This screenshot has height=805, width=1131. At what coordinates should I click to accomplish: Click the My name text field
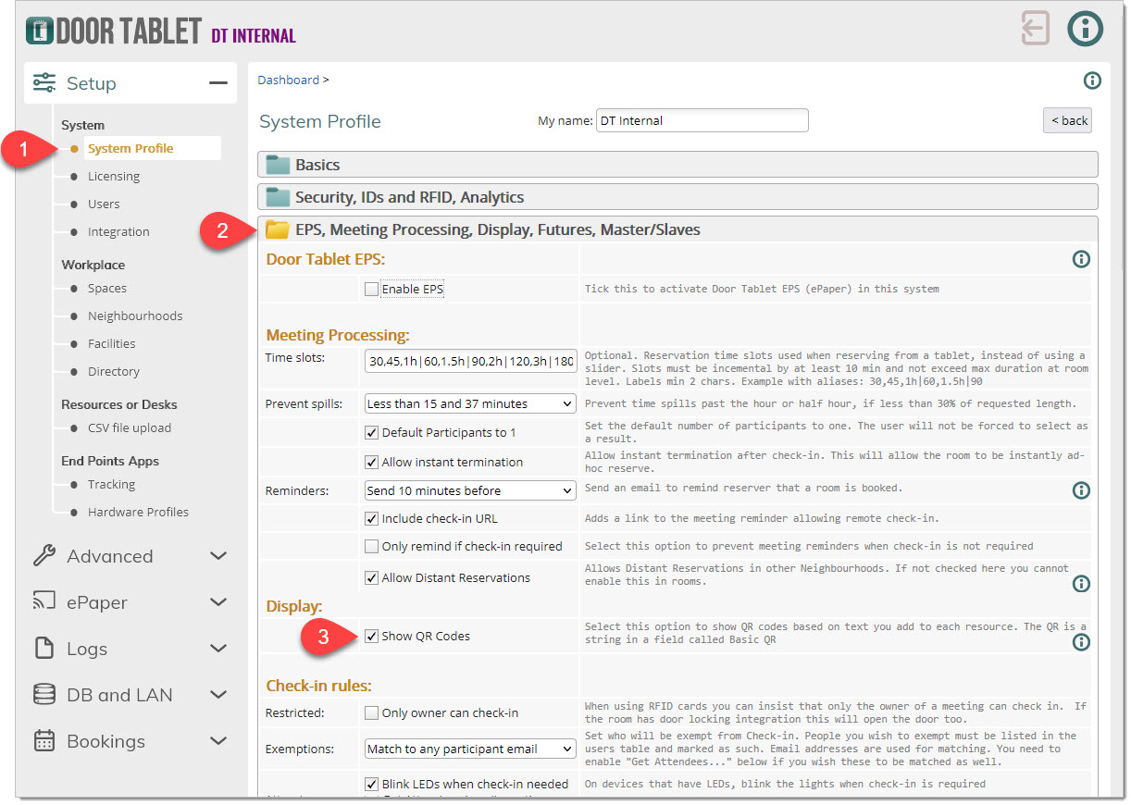[702, 120]
